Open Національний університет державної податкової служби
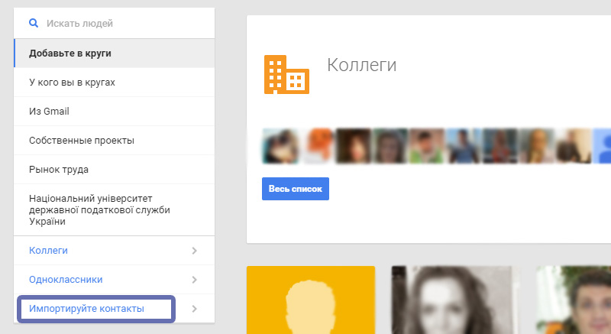611x334 pixels. [114, 209]
